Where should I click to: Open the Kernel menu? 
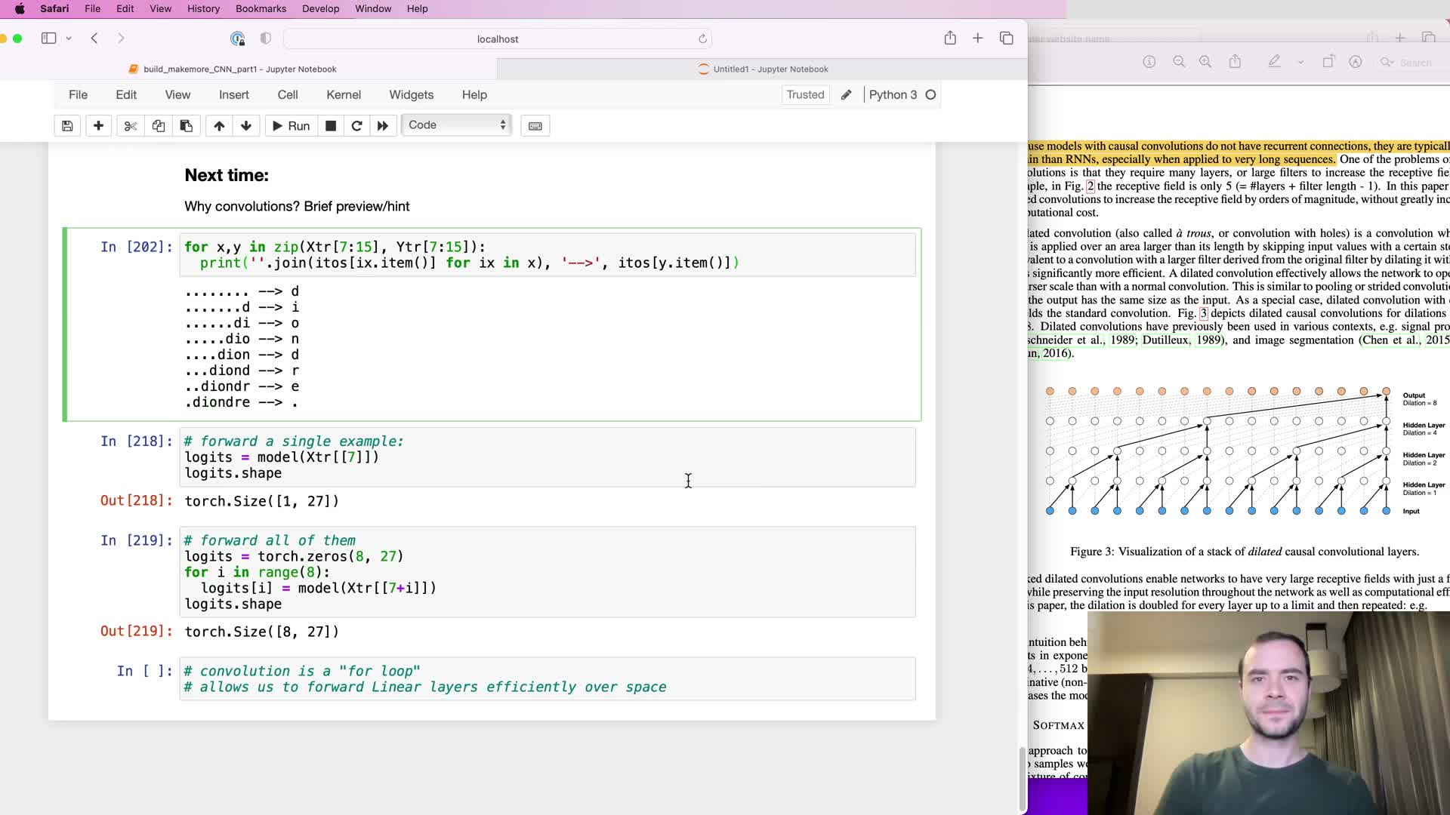point(343,95)
